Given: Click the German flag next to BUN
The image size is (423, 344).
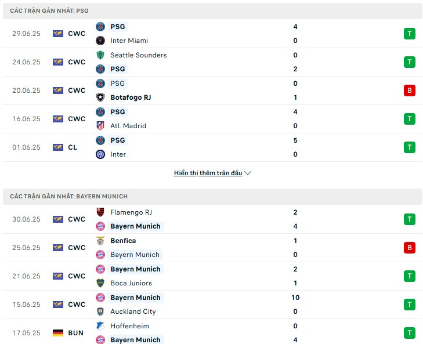Looking at the screenshot, I should tap(58, 333).
